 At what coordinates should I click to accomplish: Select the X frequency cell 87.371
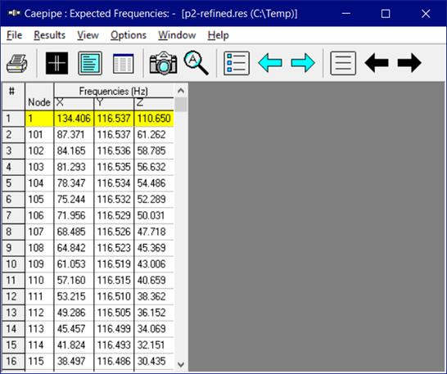tap(74, 134)
